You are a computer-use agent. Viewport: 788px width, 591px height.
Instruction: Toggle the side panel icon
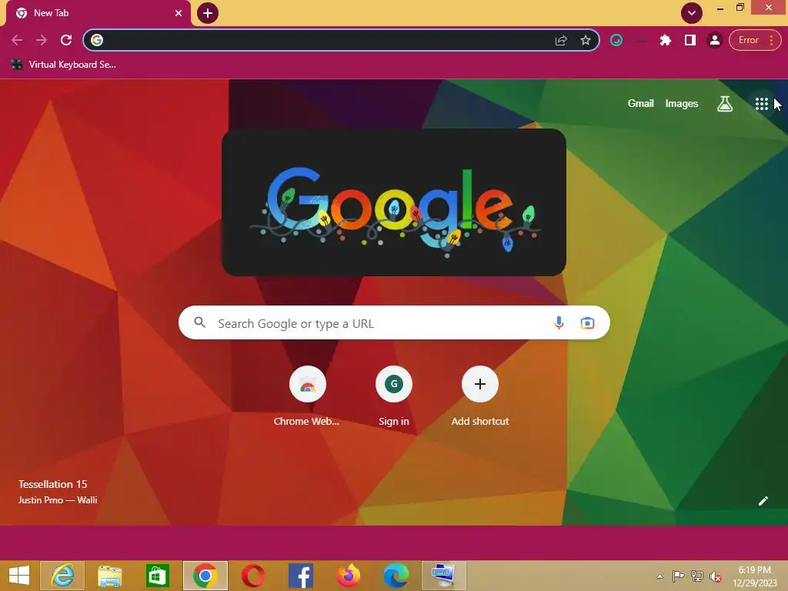[690, 40]
